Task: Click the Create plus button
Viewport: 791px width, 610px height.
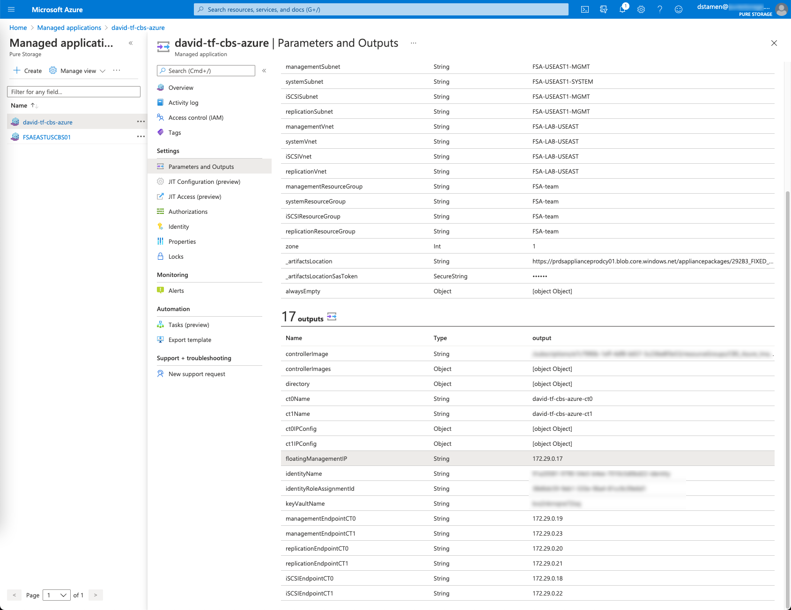Action: (x=28, y=71)
